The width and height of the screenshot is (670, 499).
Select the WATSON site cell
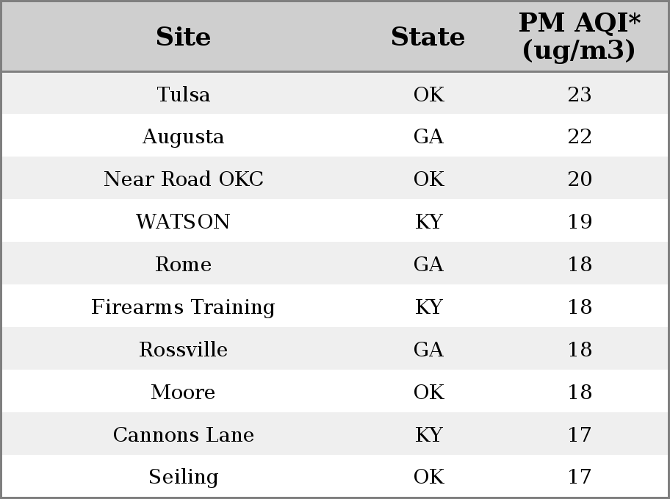coord(184,221)
